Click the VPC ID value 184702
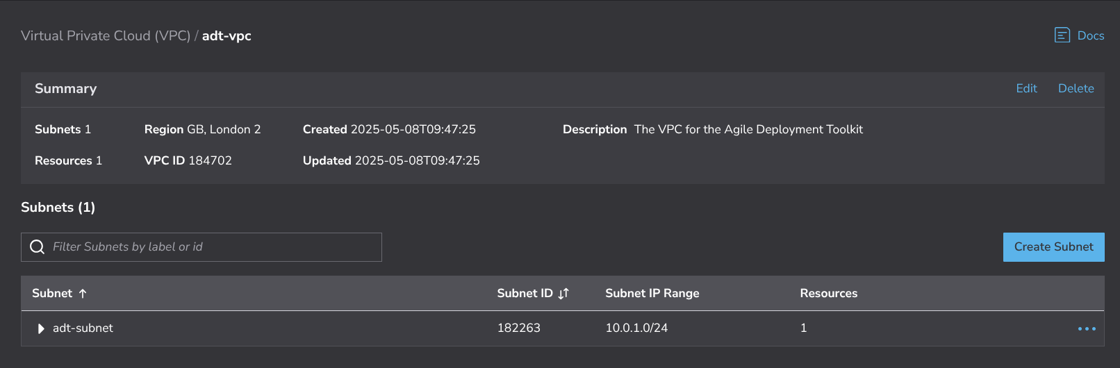The height and width of the screenshot is (368, 1120). (210, 160)
